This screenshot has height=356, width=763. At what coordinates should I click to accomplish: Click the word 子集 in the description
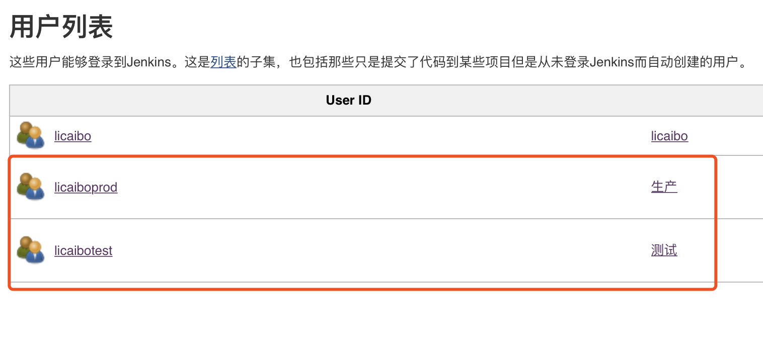click(x=263, y=63)
